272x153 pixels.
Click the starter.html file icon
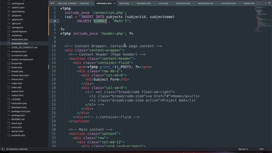[x=8, y=131]
